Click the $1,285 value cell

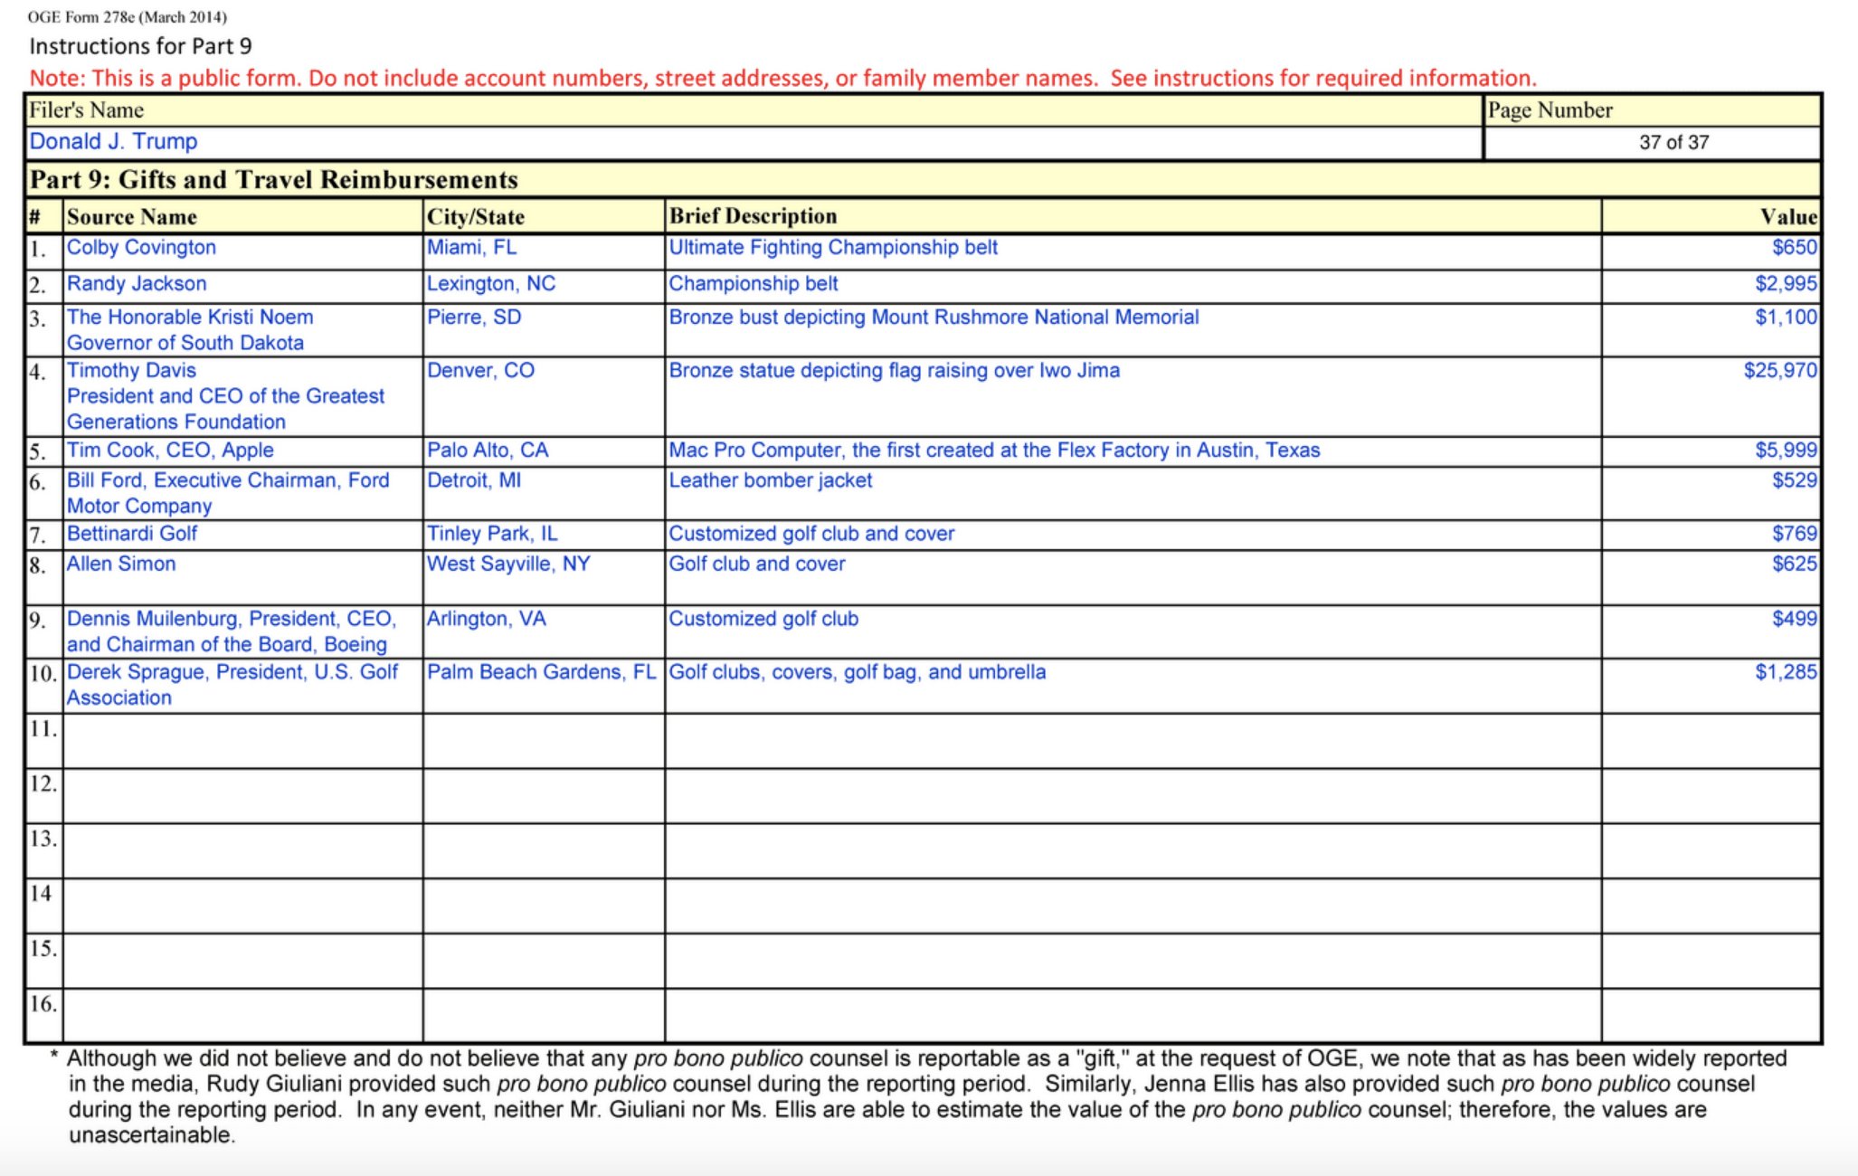click(x=1785, y=672)
